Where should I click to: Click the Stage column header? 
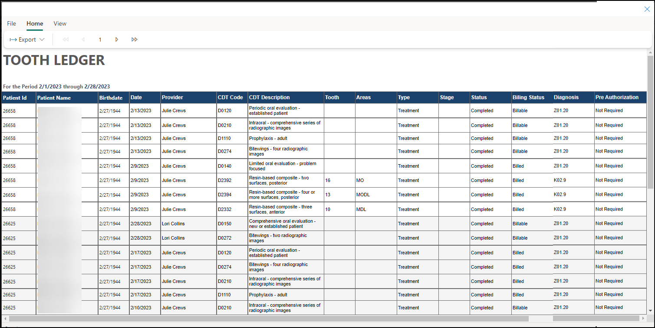tap(454, 97)
